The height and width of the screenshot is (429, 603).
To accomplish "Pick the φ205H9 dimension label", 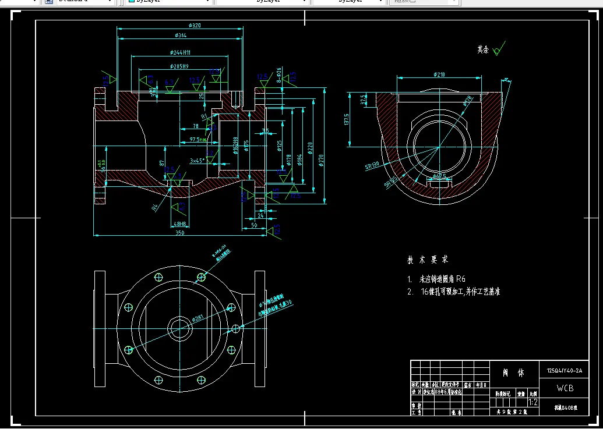I will pyautogui.click(x=179, y=66).
